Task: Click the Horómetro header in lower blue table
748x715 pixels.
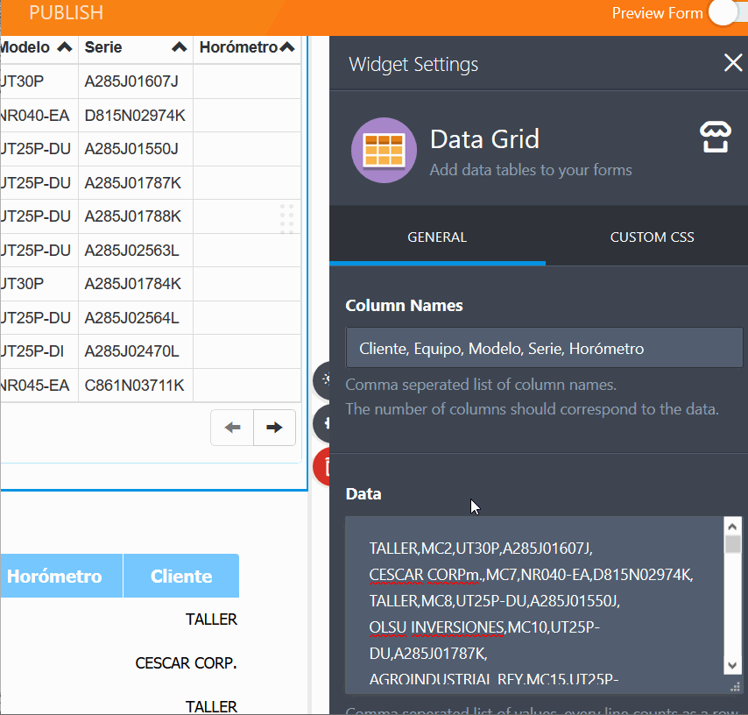Action: [60, 576]
